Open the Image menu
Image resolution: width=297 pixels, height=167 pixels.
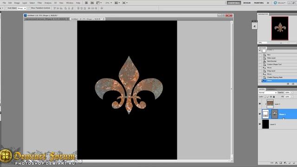click(x=17, y=3)
